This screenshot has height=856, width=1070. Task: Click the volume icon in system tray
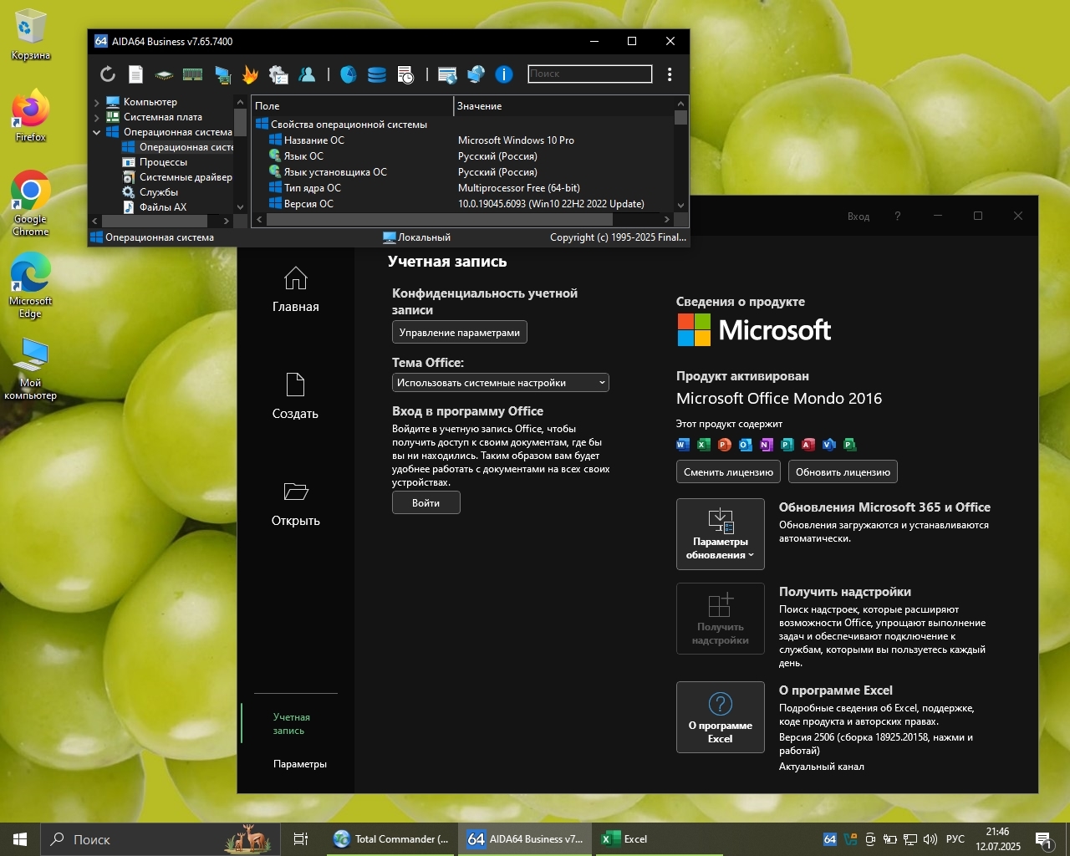point(930,839)
